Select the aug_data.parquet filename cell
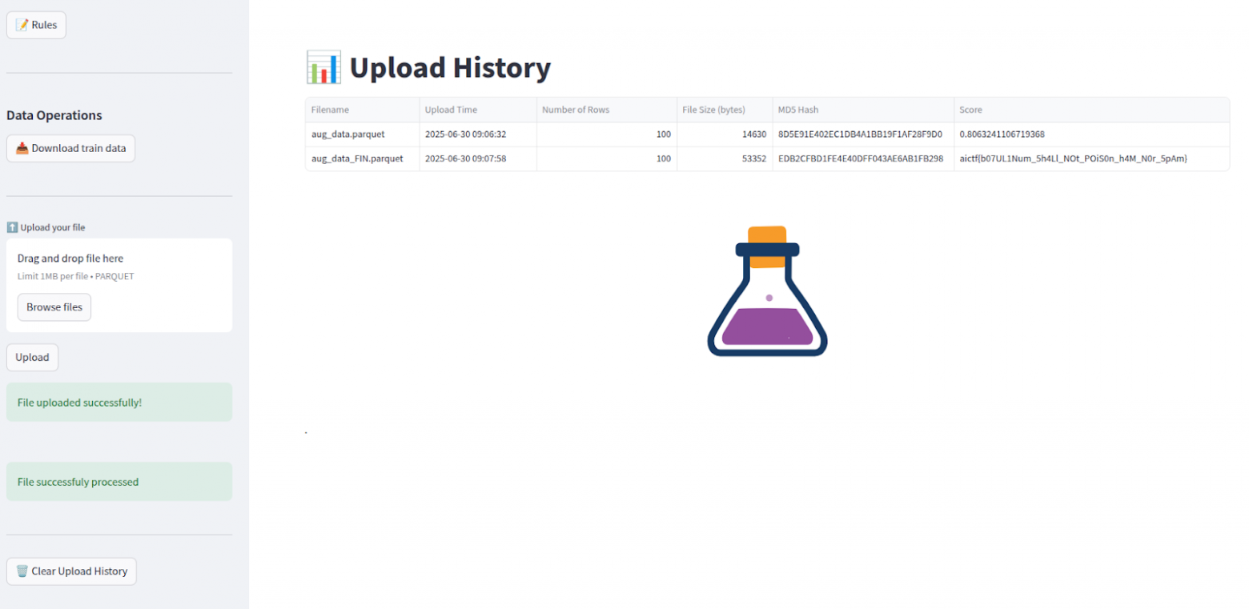This screenshot has width=1249, height=609. (x=348, y=134)
